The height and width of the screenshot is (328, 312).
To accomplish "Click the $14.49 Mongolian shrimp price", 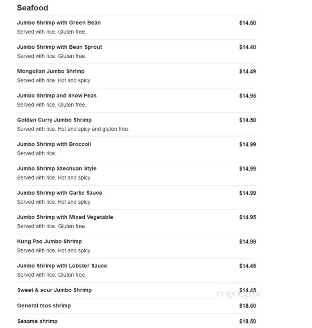I will click(x=247, y=71).
